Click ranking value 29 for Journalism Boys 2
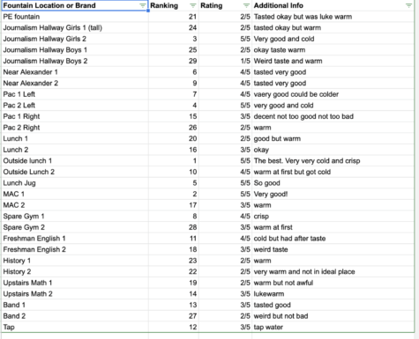Screen dimensions: 419x339 [x=174, y=61]
